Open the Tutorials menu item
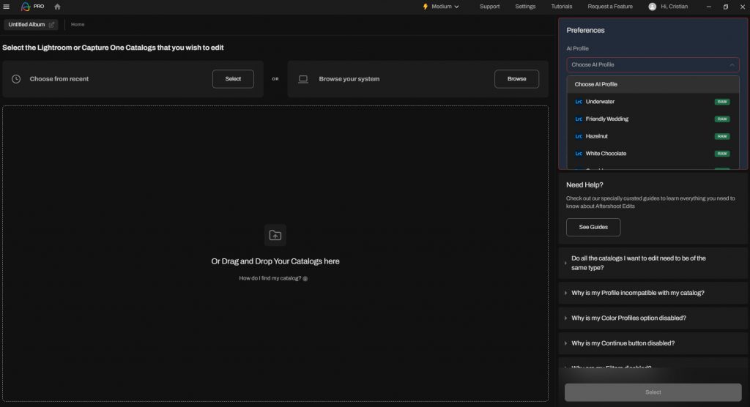This screenshot has height=407, width=750. 561,7
